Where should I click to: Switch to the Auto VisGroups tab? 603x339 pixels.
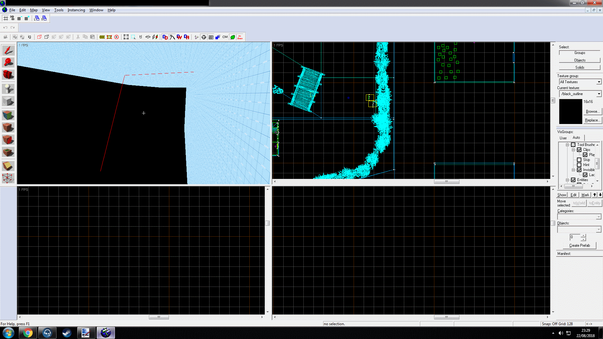click(576, 137)
